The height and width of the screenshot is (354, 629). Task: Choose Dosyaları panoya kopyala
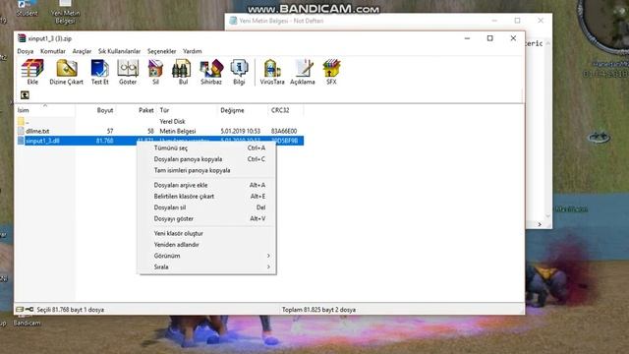point(207,159)
